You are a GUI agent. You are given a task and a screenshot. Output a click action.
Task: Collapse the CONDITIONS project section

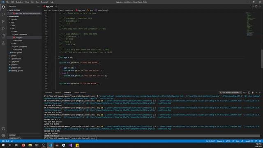[x=8, y=16]
